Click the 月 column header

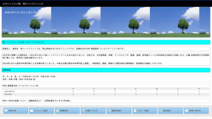pos(73,89)
